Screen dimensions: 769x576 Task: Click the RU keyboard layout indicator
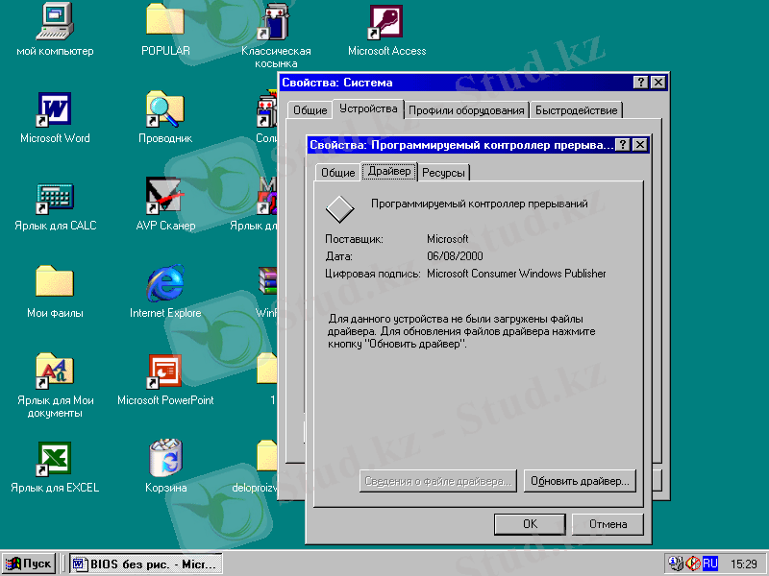pos(710,564)
